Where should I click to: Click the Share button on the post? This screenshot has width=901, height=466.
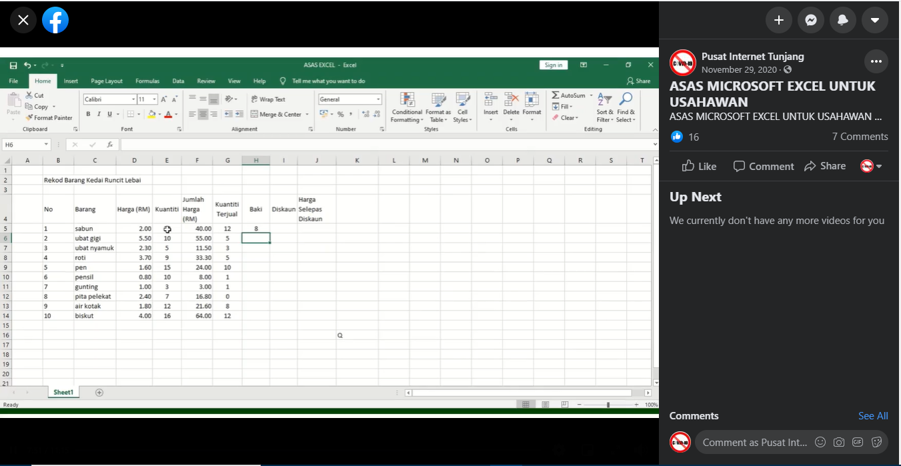[825, 166]
